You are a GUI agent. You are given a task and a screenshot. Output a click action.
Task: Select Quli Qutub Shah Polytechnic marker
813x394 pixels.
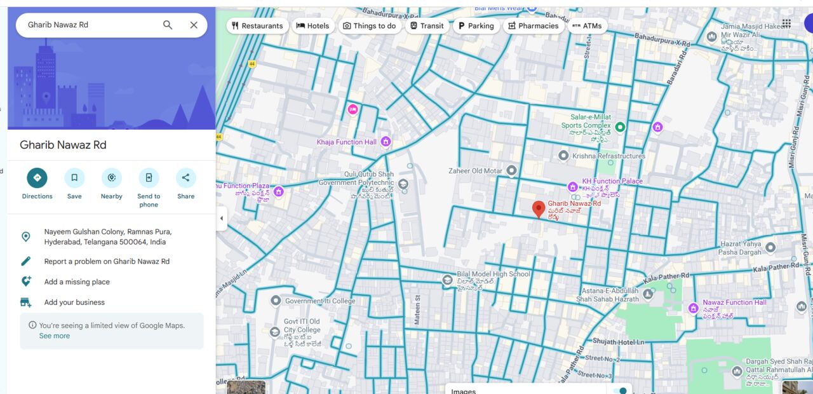click(x=403, y=185)
